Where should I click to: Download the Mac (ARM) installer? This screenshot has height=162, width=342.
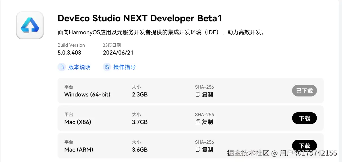304,145
